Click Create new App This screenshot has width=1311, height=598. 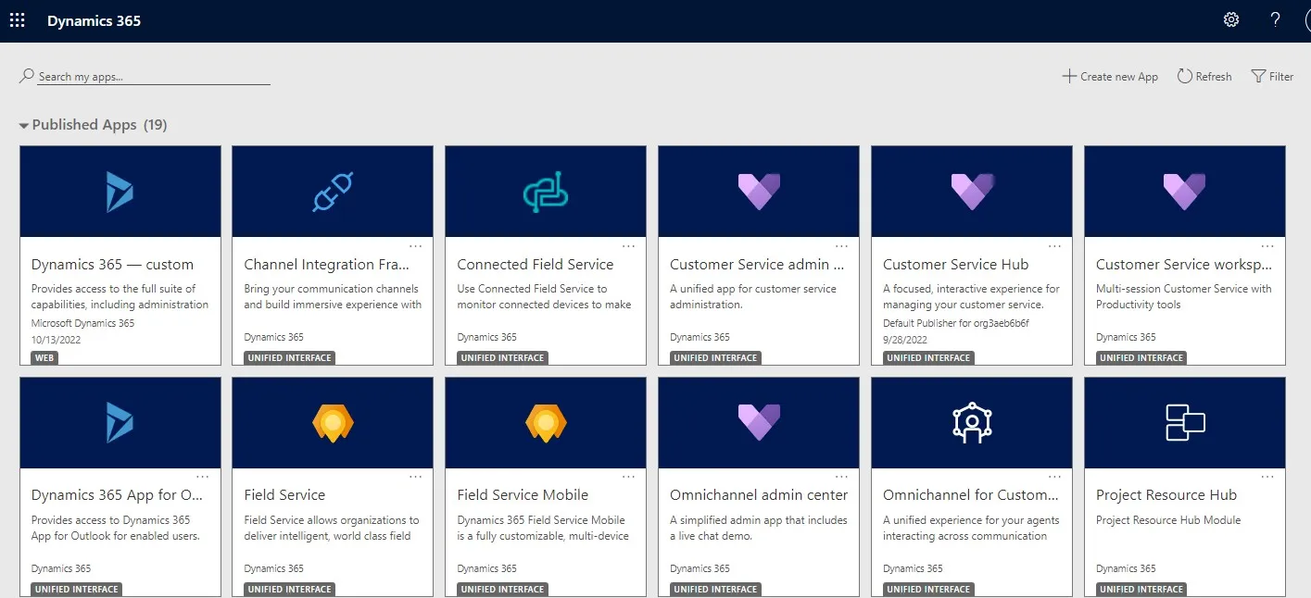pos(1110,77)
